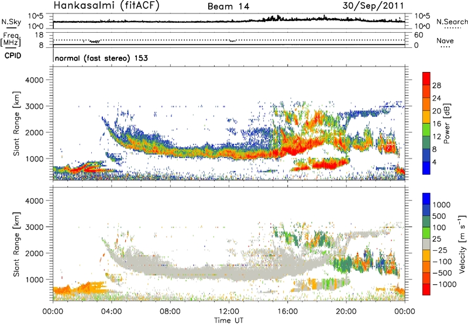Click the 'N.Search' legend label

[x=452, y=22]
